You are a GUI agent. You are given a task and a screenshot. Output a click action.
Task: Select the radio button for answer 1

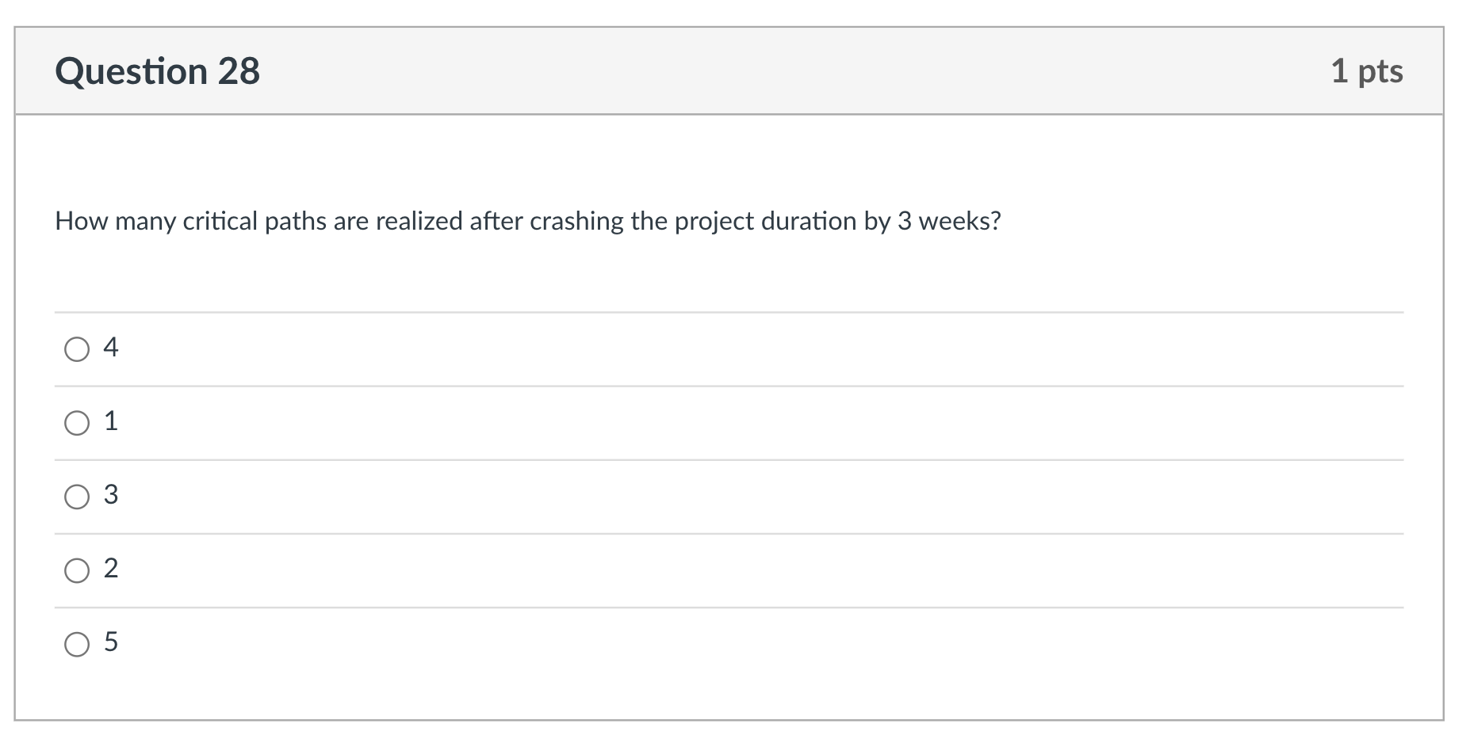click(77, 423)
